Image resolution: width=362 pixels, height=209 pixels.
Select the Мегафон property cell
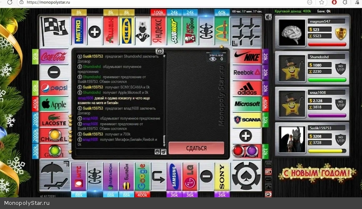pyautogui.click(x=110, y=177)
